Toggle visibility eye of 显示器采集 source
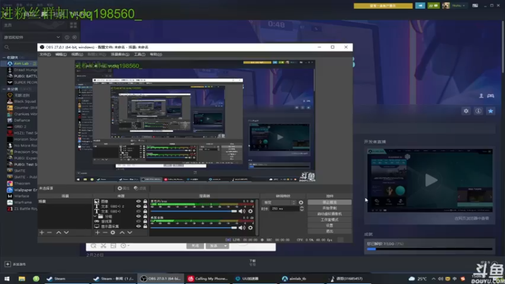505x284 pixels. (x=138, y=227)
